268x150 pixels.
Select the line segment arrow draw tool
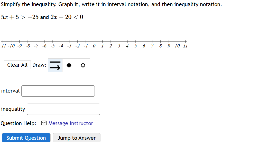55,65
